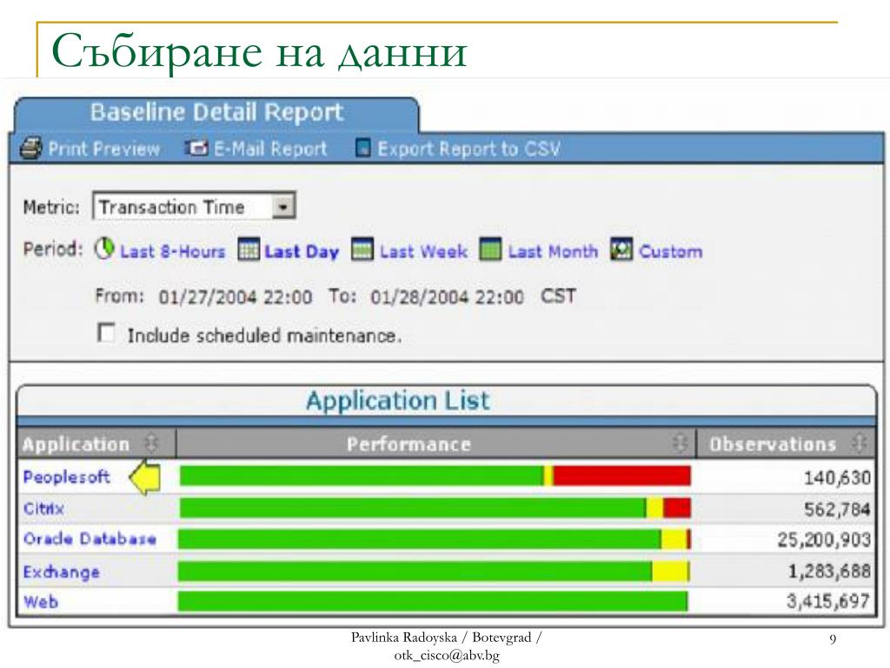Click observations value 140,630
The height and width of the screenshot is (668, 890).
(837, 478)
